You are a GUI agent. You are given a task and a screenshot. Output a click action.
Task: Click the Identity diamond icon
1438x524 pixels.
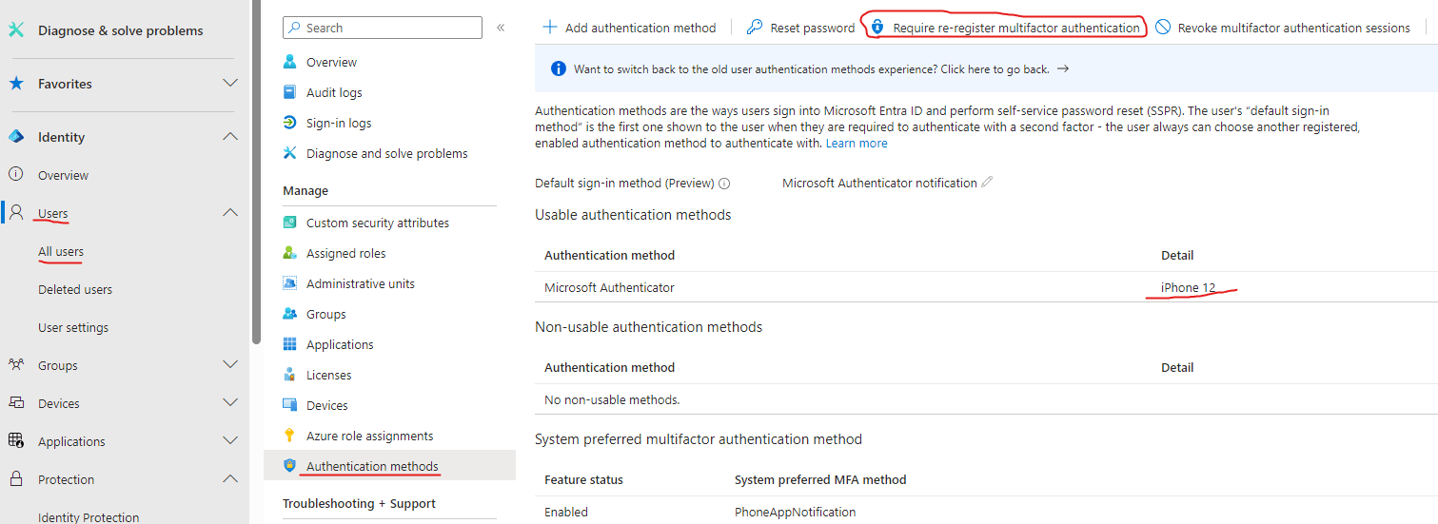pyautogui.click(x=15, y=137)
